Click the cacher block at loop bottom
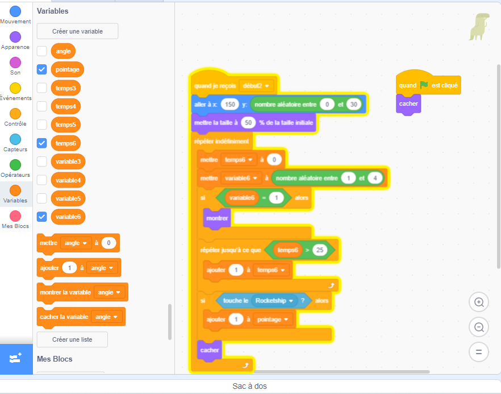 tap(210, 350)
